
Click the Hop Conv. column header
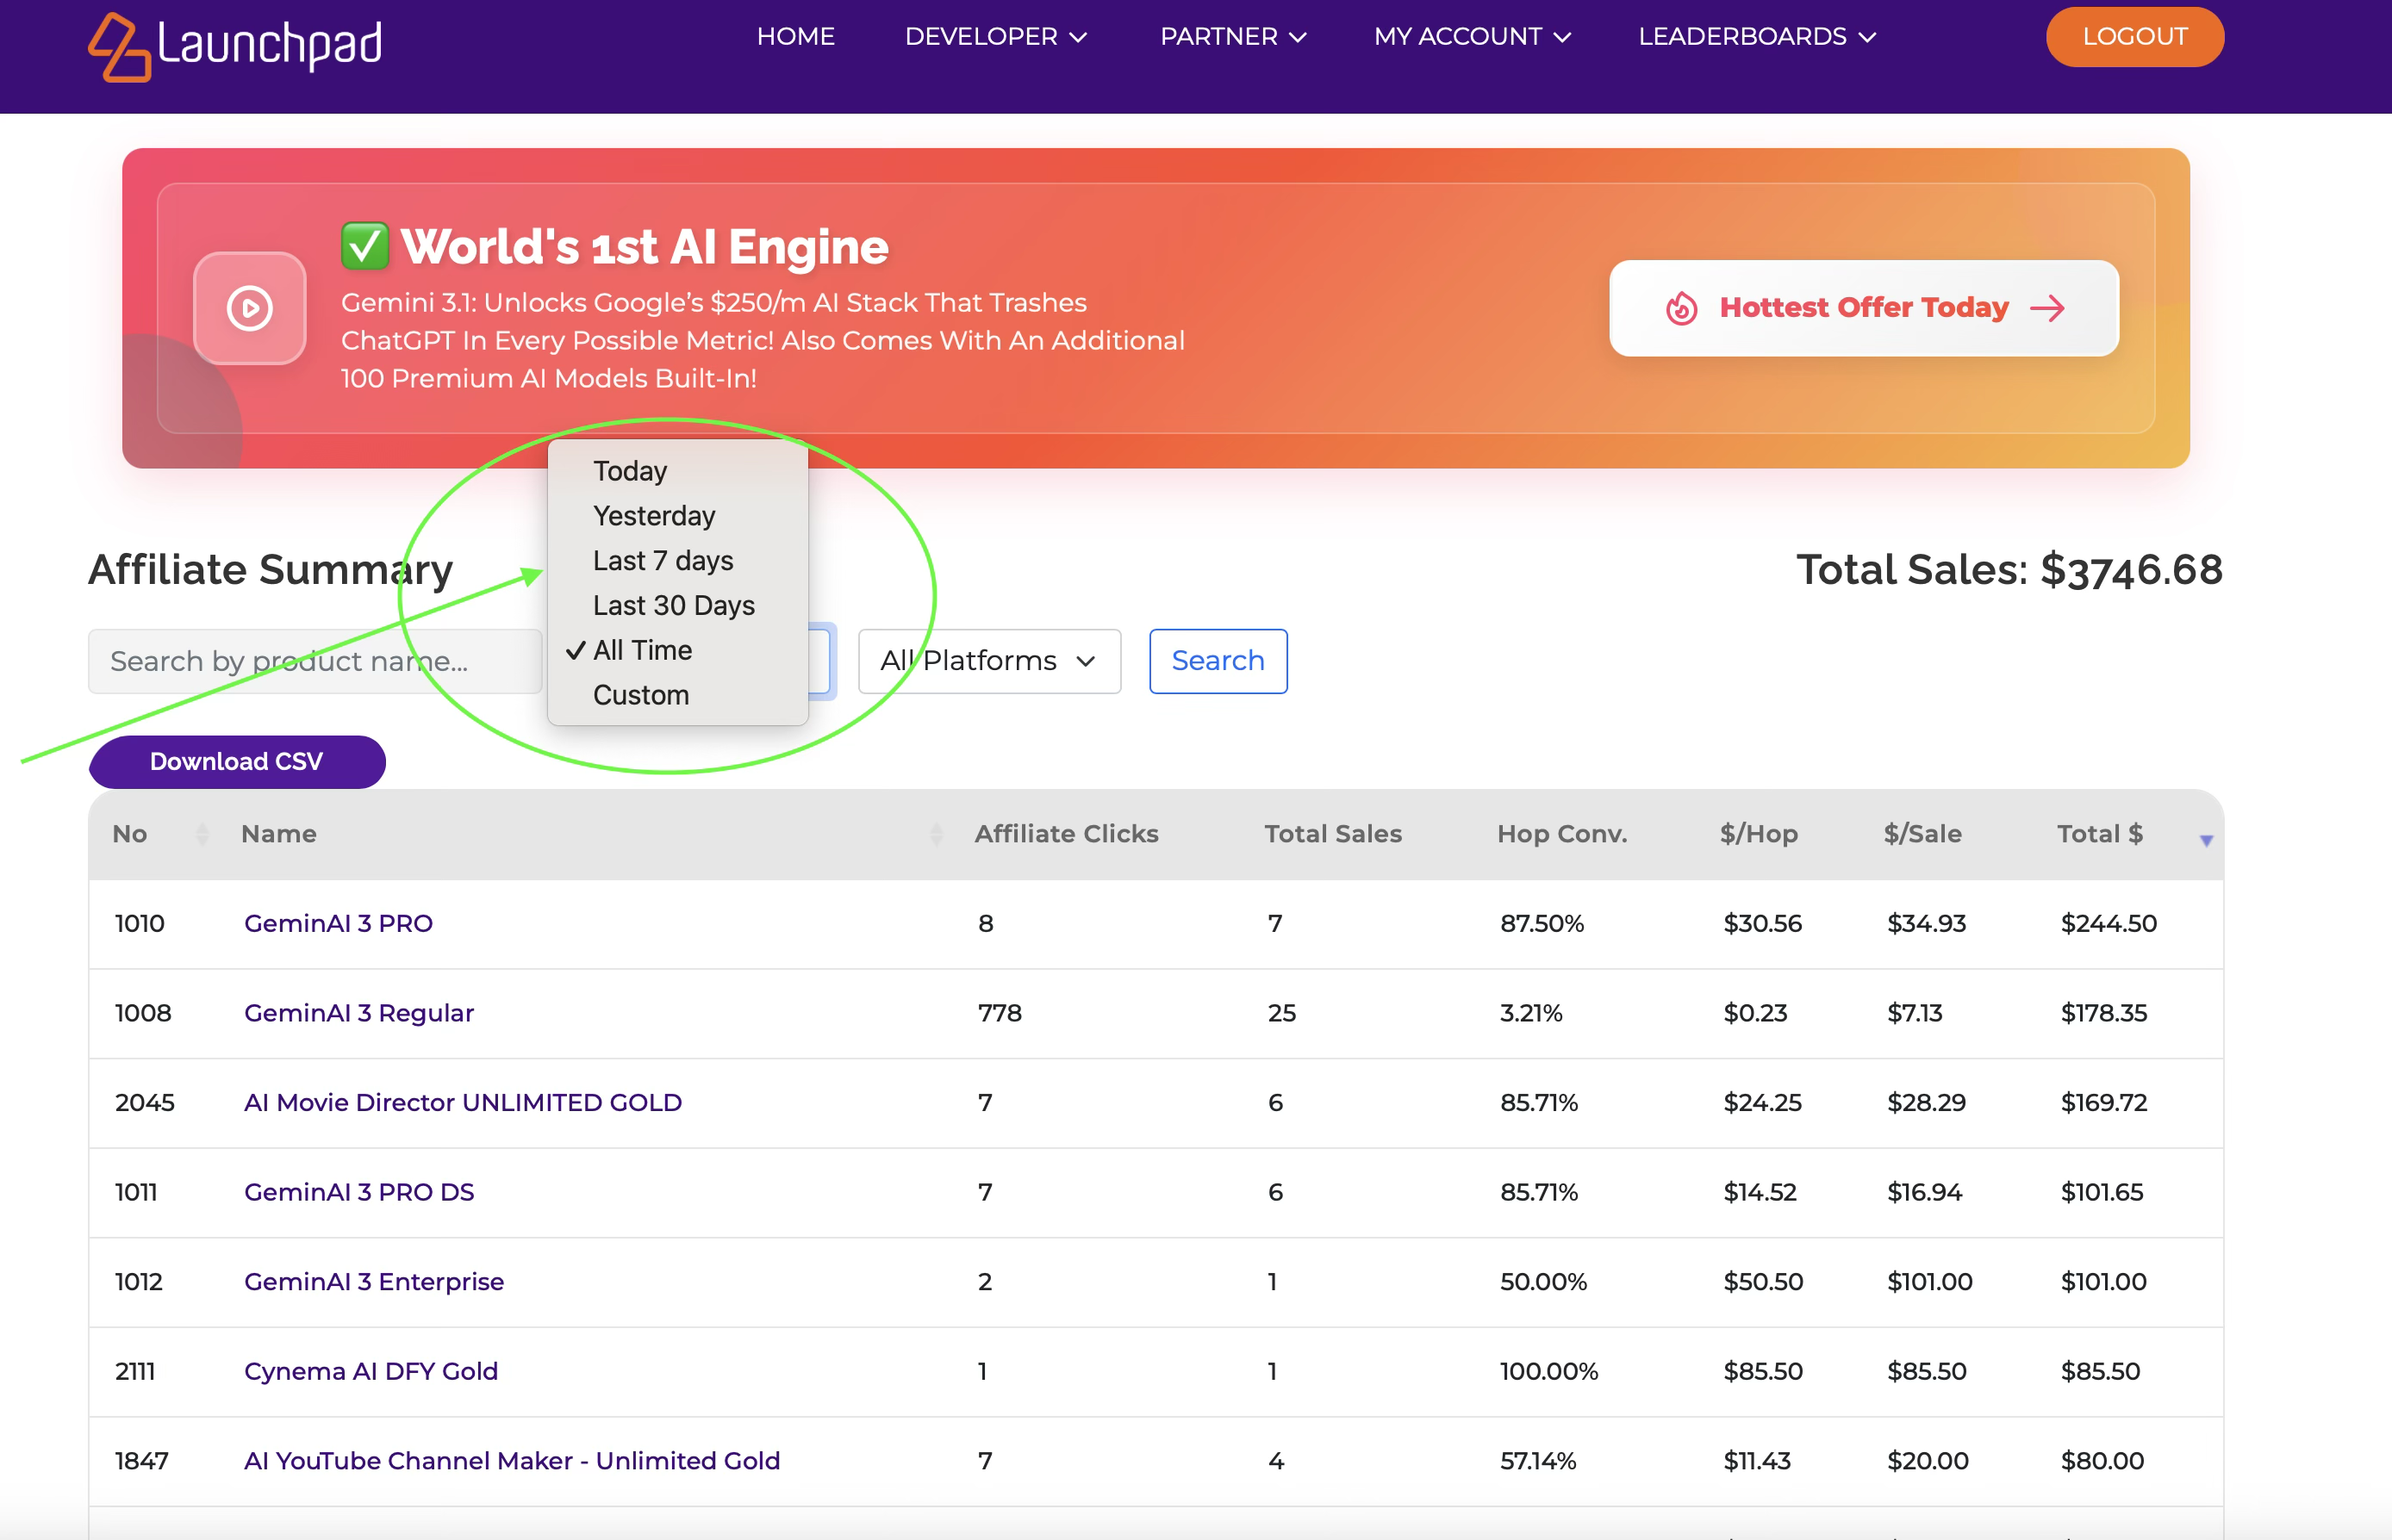(x=1561, y=834)
